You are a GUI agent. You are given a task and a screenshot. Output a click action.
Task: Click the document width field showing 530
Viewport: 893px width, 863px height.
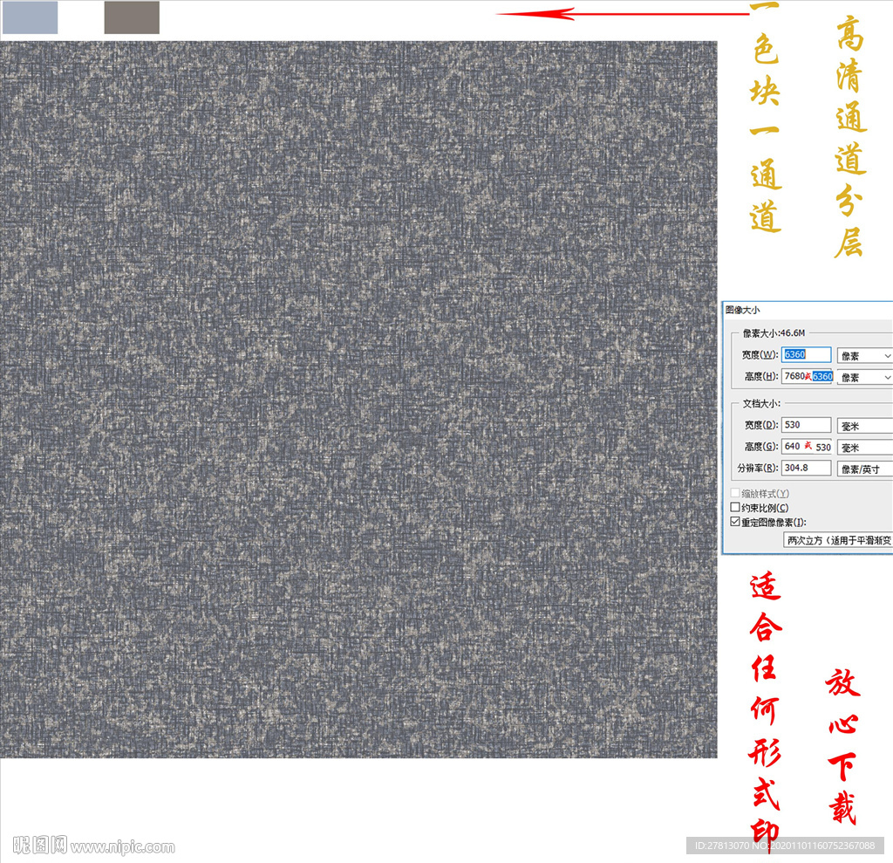pyautogui.click(x=806, y=425)
